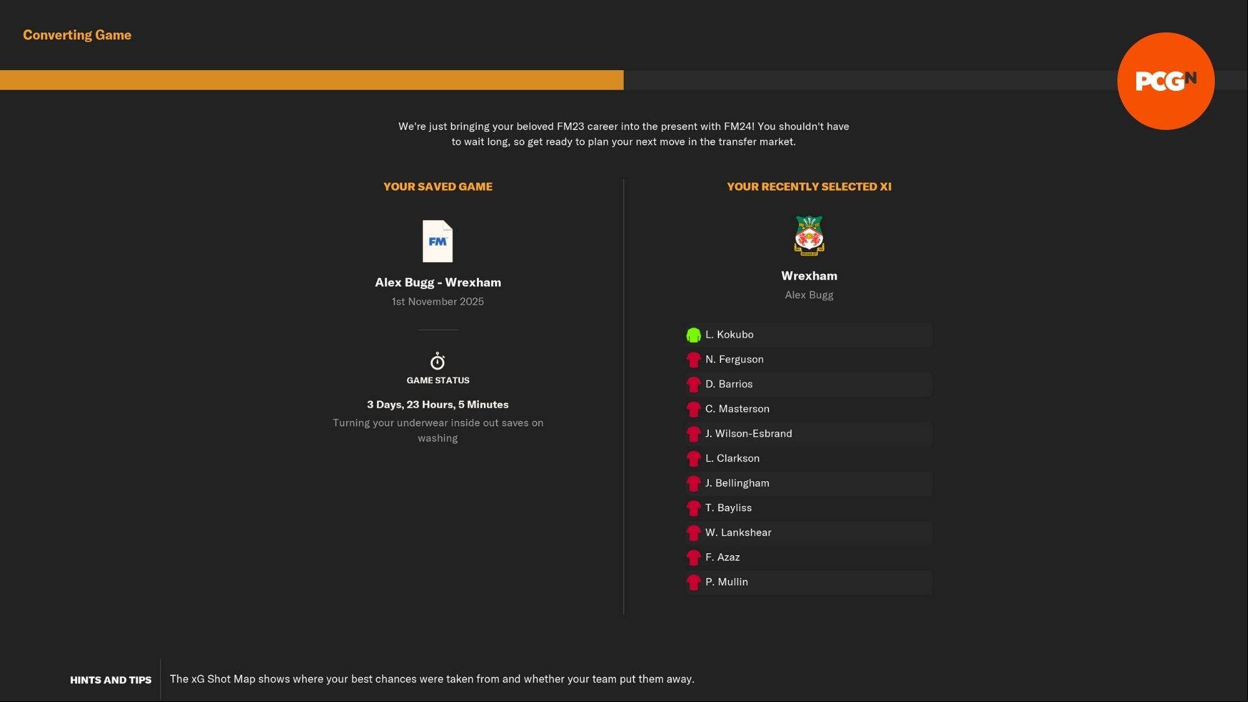Click the play time 3 Days, 23 Hours, 5 Minutes
The height and width of the screenshot is (702, 1248).
coord(438,405)
